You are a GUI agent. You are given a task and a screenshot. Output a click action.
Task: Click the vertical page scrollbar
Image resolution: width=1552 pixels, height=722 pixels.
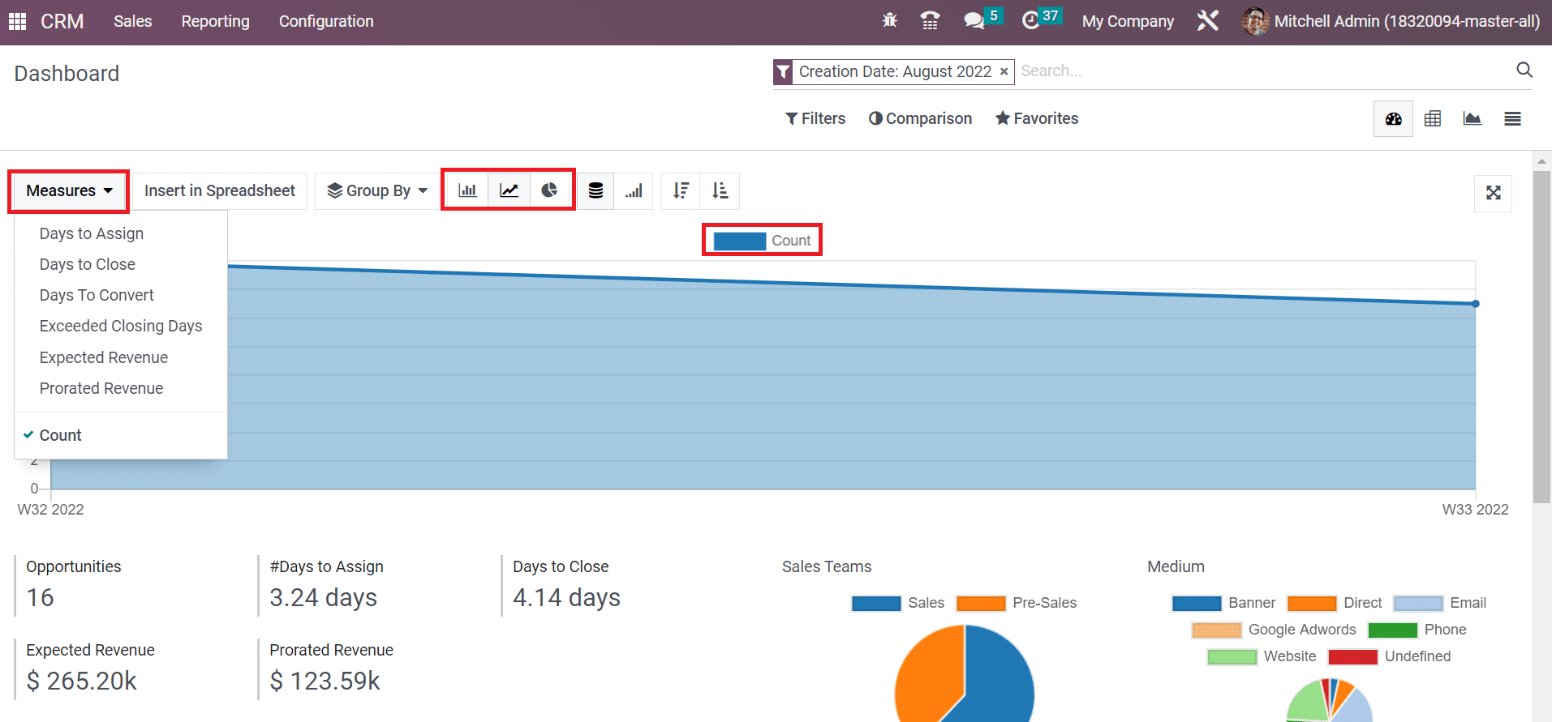1541,336
